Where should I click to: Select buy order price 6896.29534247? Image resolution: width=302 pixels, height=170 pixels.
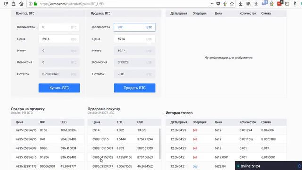(103, 166)
